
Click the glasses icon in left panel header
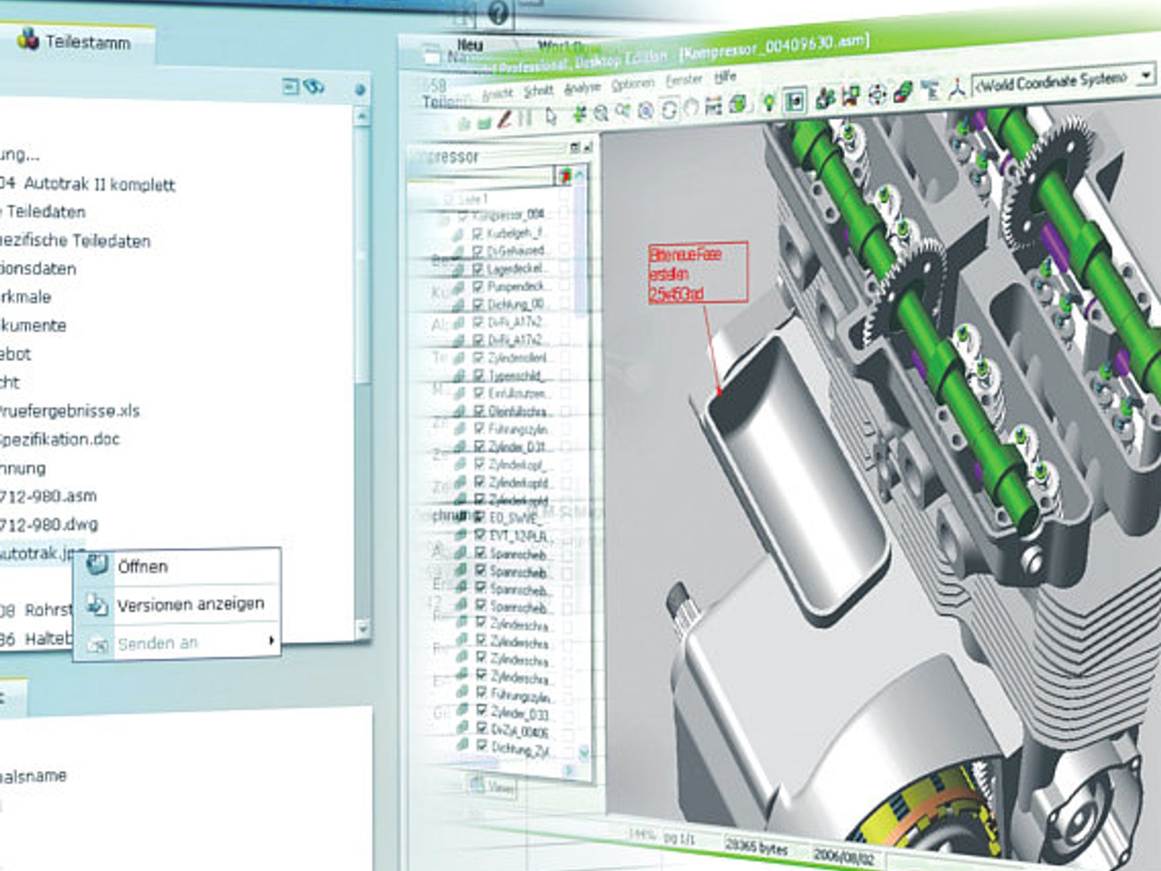tap(314, 87)
